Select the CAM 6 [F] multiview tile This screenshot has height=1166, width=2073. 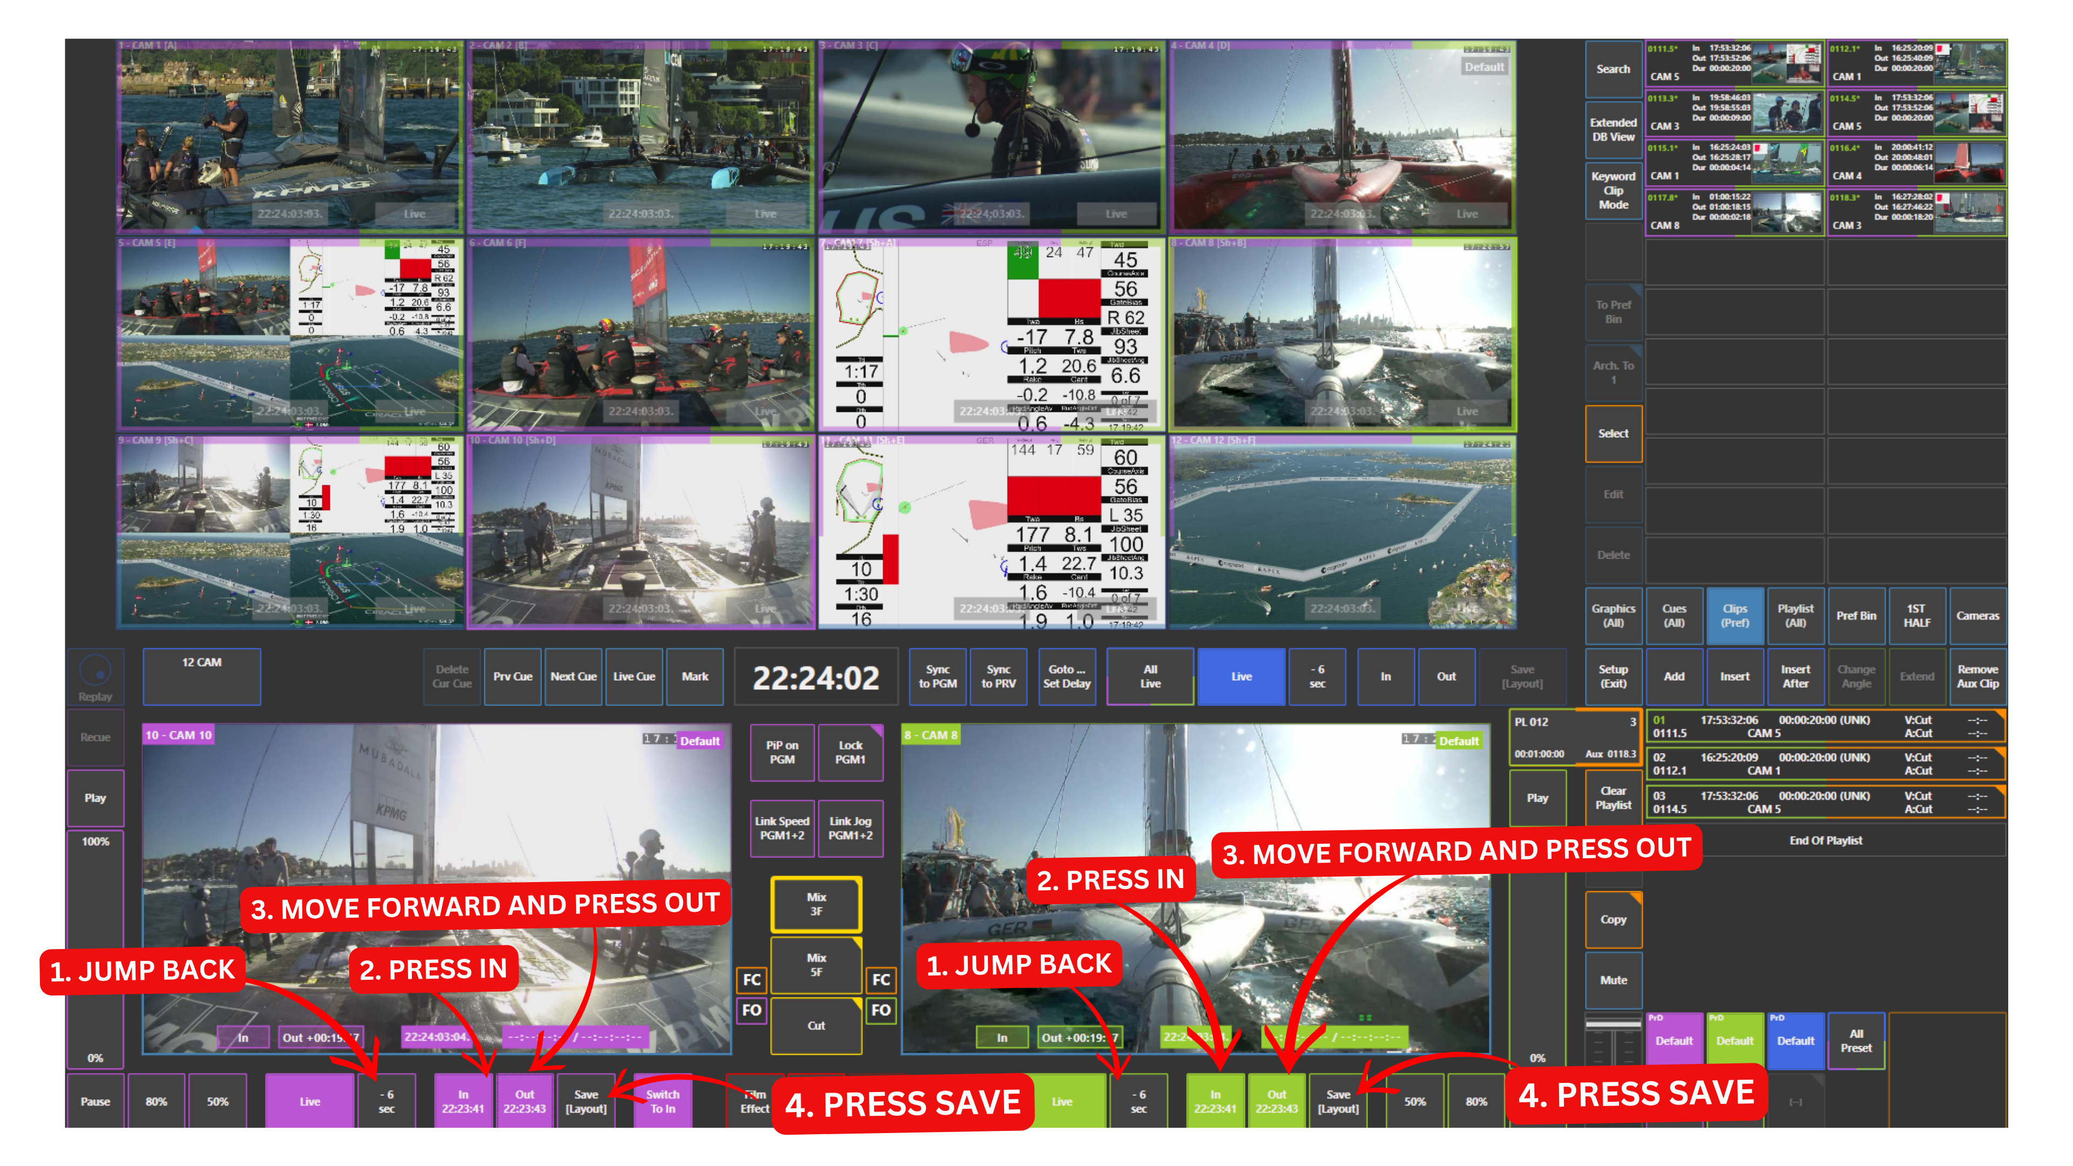tap(641, 334)
